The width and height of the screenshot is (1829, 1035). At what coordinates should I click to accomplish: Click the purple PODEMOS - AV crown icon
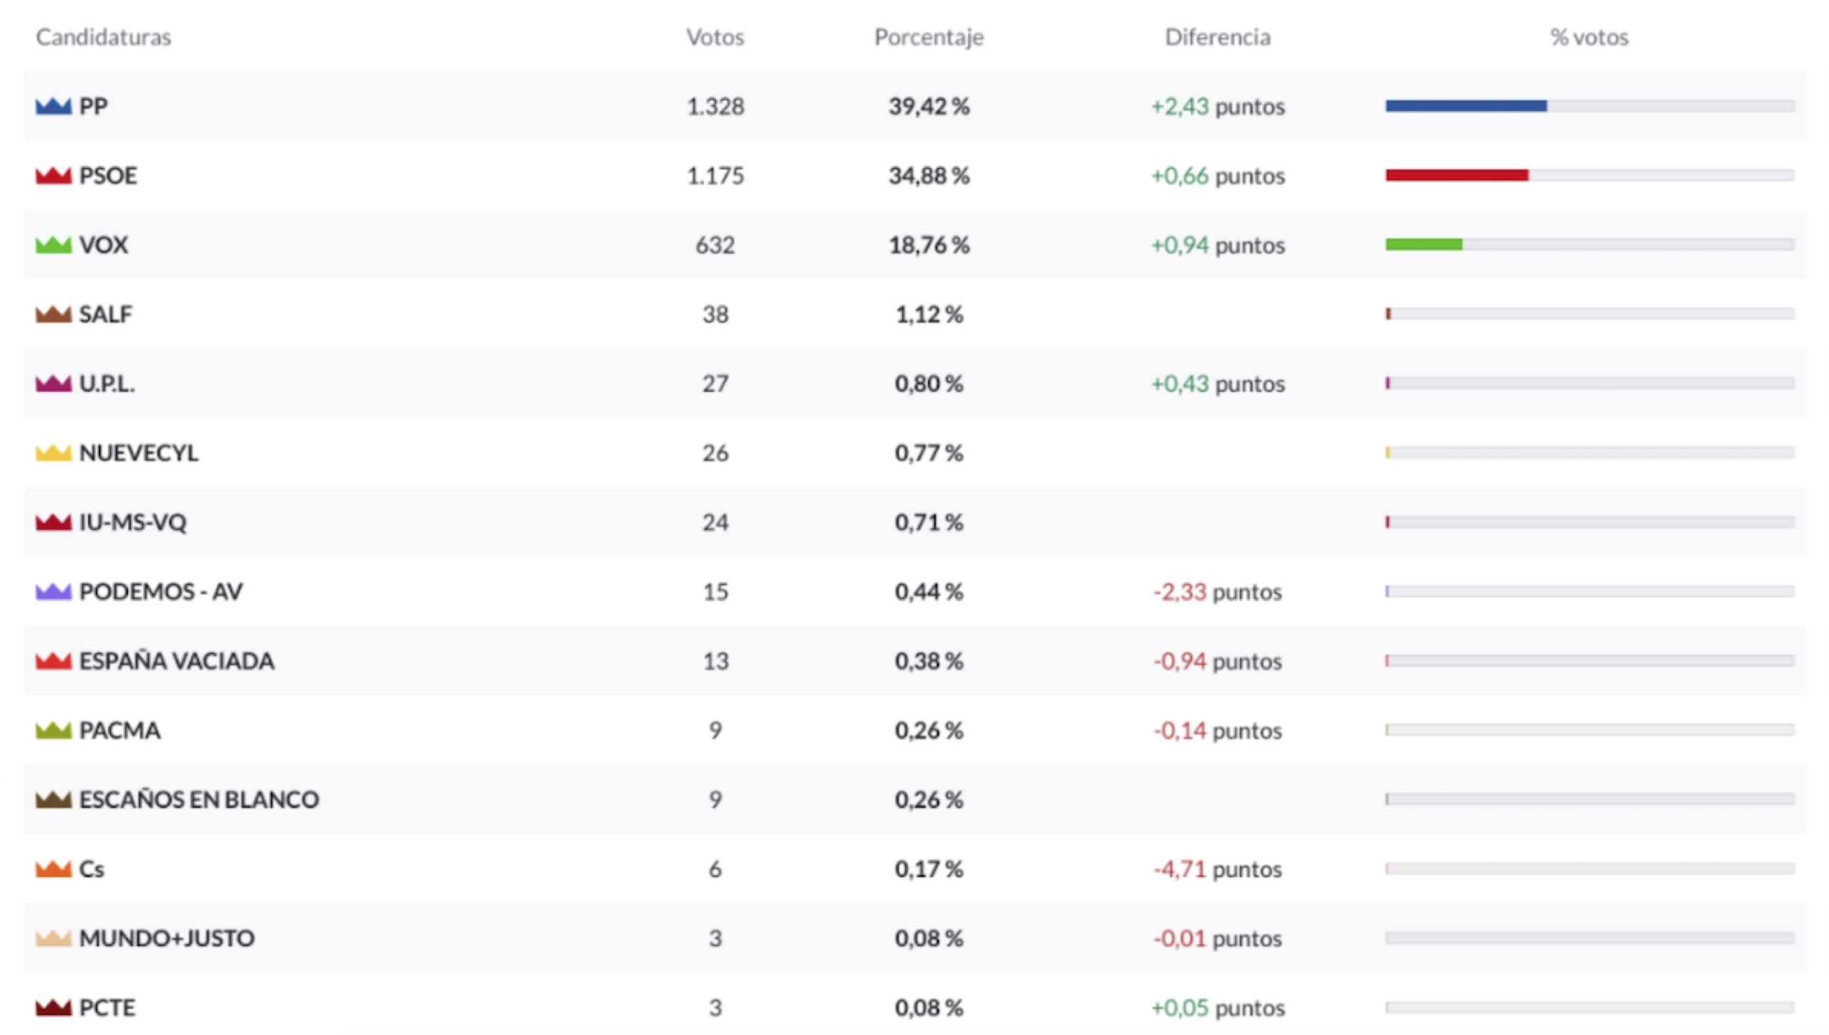[x=54, y=591]
